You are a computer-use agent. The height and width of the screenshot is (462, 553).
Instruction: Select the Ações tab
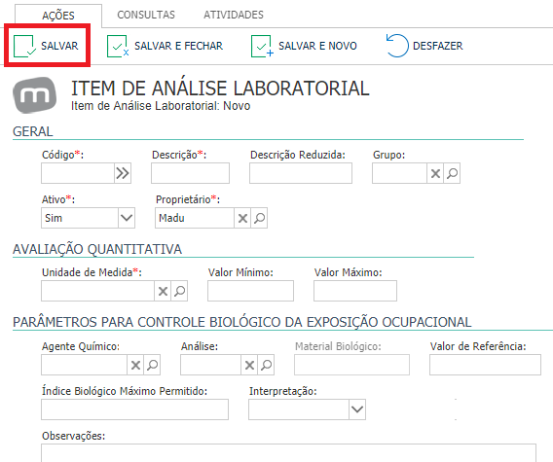(x=58, y=16)
